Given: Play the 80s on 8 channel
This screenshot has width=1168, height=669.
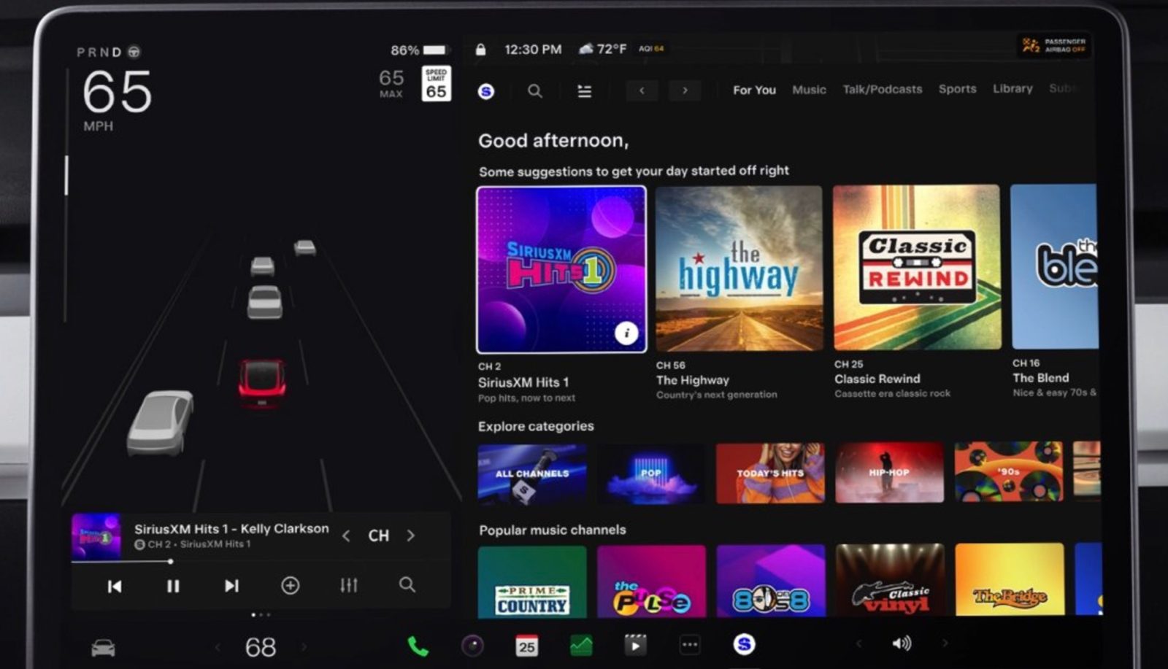Looking at the screenshot, I should pyautogui.click(x=770, y=581).
